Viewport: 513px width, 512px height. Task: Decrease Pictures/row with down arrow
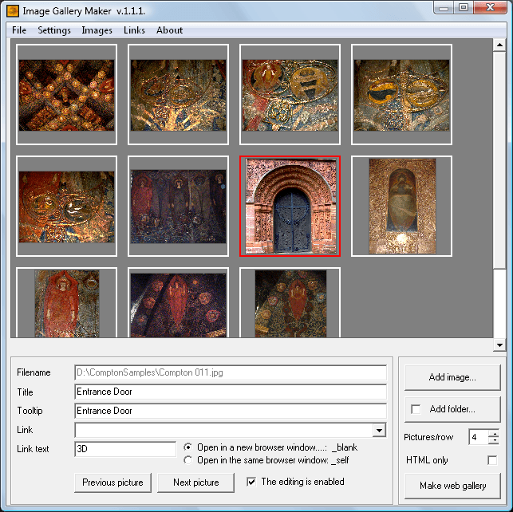tap(494, 440)
